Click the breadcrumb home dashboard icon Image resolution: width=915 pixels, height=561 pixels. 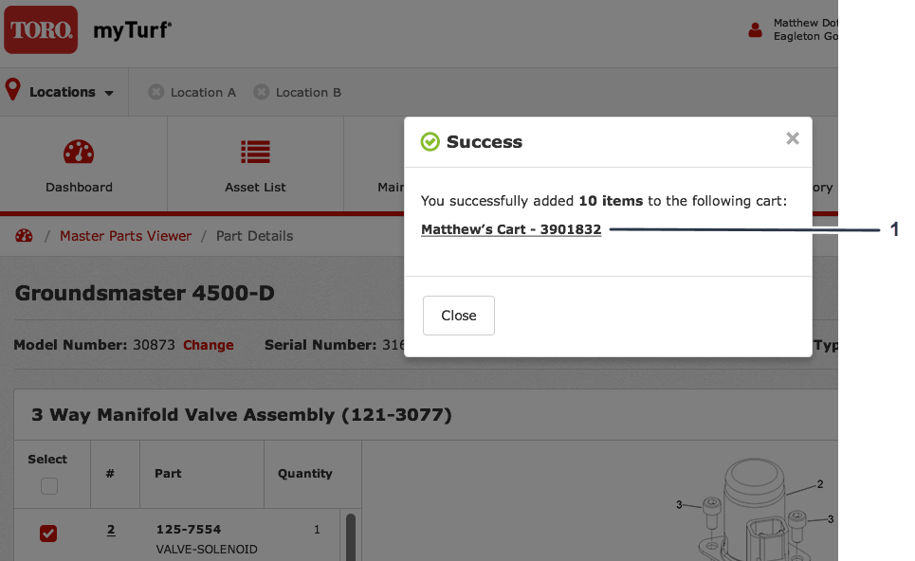coord(24,236)
